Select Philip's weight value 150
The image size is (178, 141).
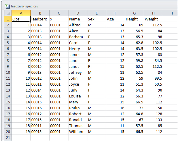pyautogui.click(x=153, y=108)
